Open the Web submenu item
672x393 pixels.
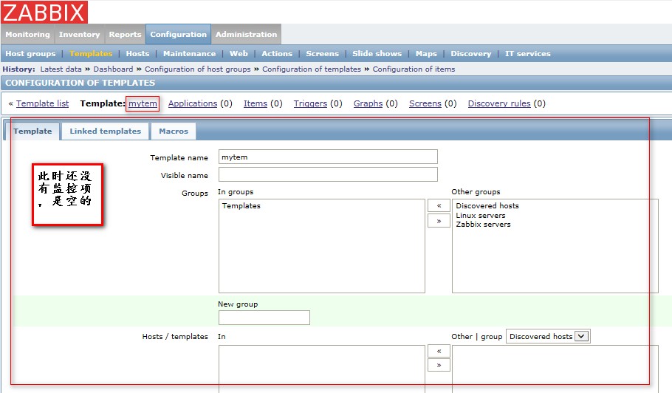tap(239, 54)
